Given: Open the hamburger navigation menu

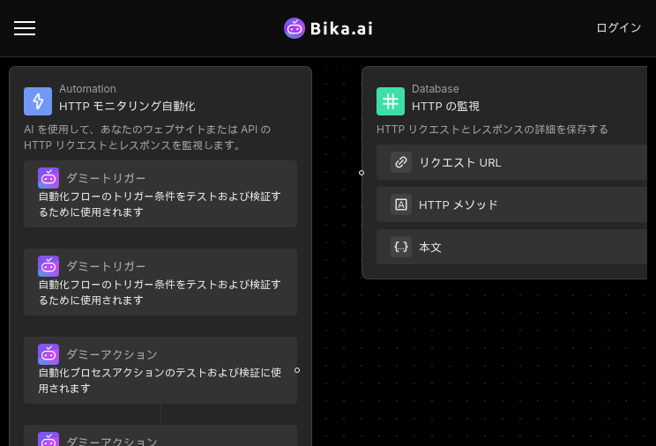Looking at the screenshot, I should 25,28.
